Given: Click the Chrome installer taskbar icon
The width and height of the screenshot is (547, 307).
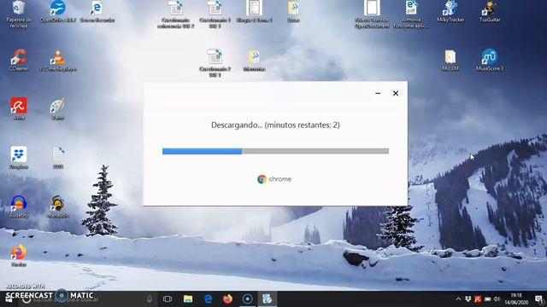Looking at the screenshot, I should pos(268,299).
